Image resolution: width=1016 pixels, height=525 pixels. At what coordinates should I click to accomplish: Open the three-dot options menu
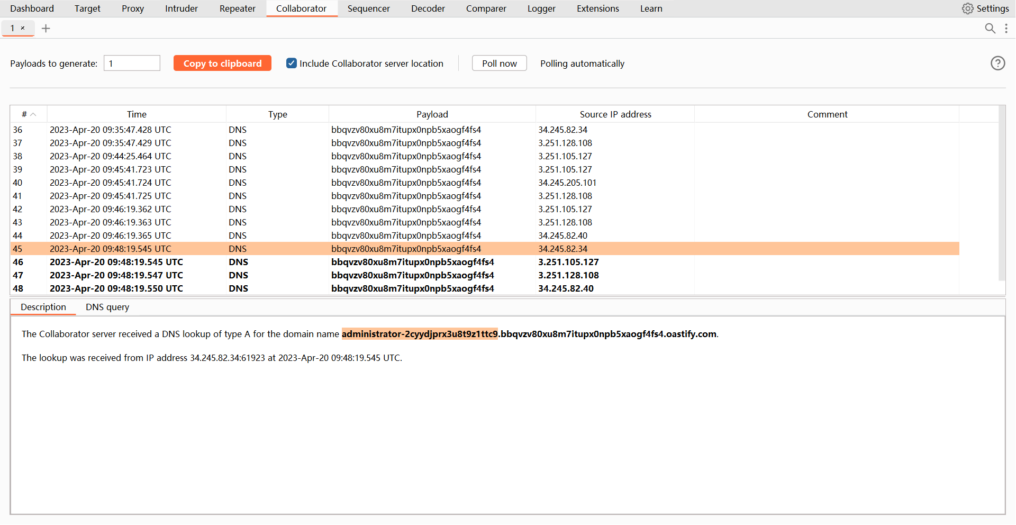coord(1006,29)
